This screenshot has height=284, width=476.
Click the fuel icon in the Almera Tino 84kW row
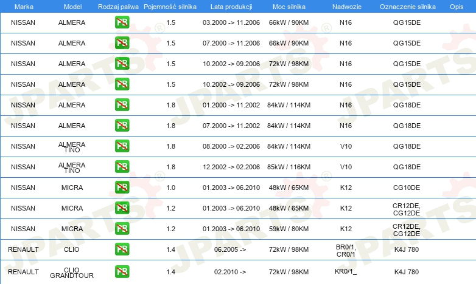click(x=122, y=146)
